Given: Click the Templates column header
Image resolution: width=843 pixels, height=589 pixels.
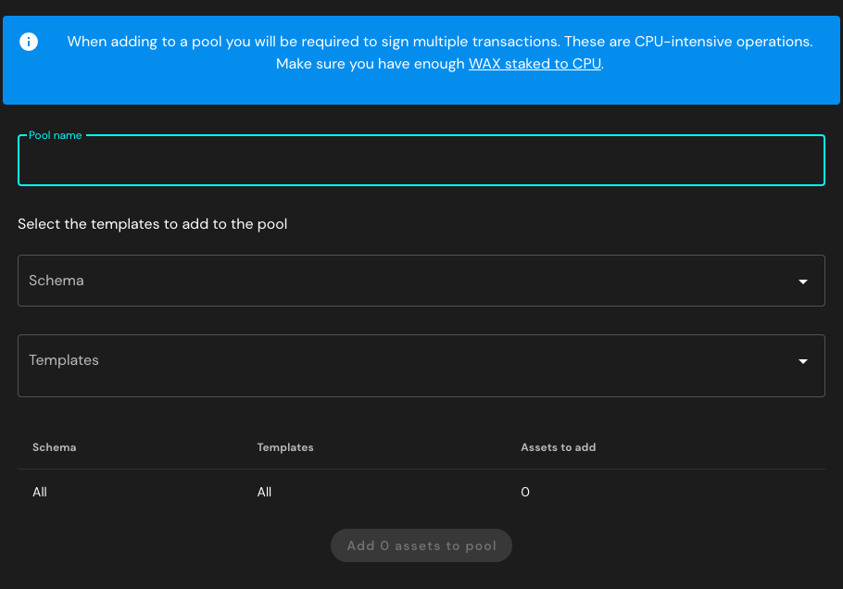Looking at the screenshot, I should [285, 447].
